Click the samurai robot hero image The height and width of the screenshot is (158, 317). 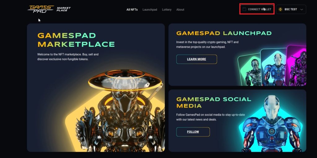click(120, 111)
